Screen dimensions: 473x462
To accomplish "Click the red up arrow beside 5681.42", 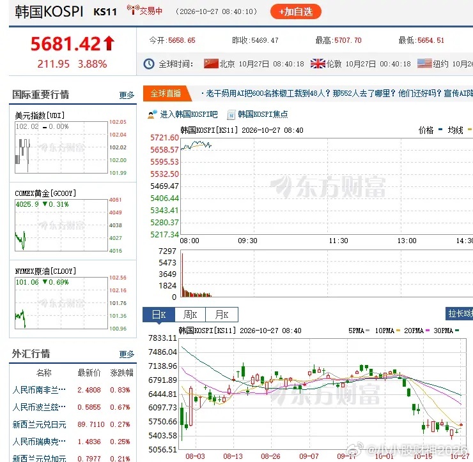I will pos(109,43).
